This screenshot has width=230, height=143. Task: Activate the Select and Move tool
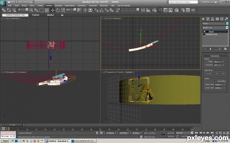pos(53,10)
